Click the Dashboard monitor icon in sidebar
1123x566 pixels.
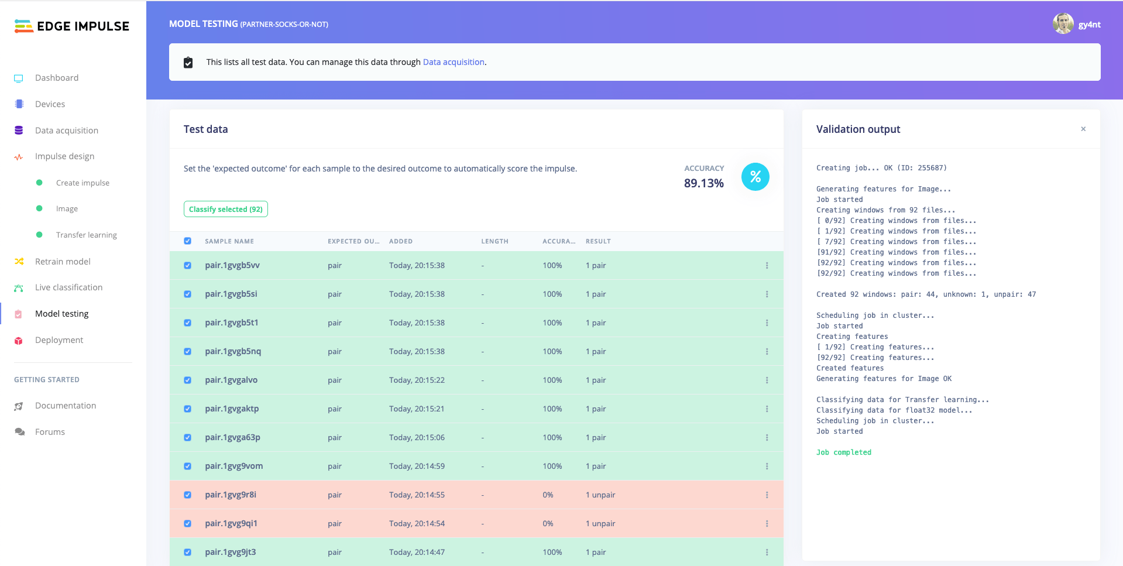pos(19,78)
